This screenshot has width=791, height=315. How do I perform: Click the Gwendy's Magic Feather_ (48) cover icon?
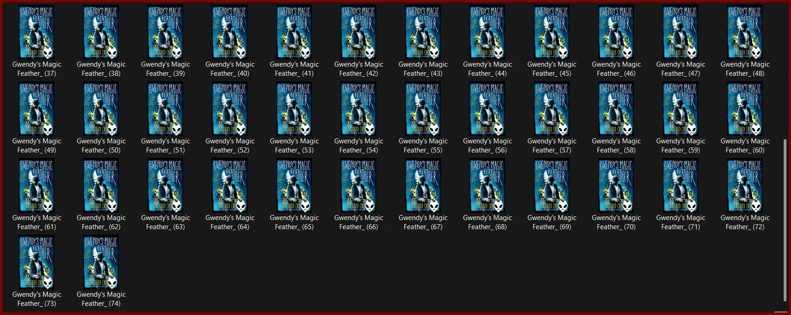[x=745, y=32]
